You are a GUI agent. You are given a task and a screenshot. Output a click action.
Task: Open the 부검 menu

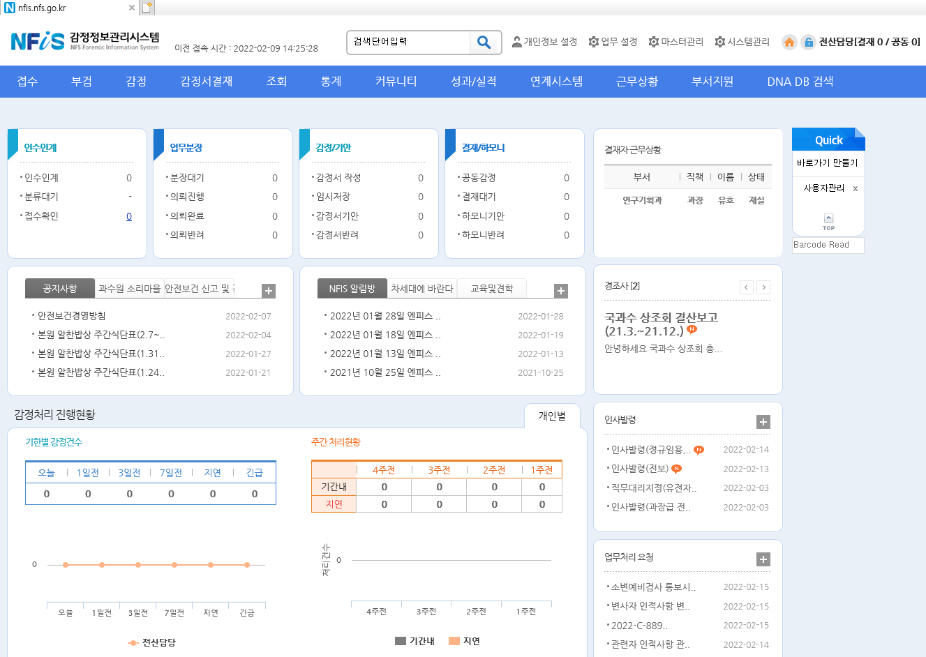pyautogui.click(x=82, y=82)
